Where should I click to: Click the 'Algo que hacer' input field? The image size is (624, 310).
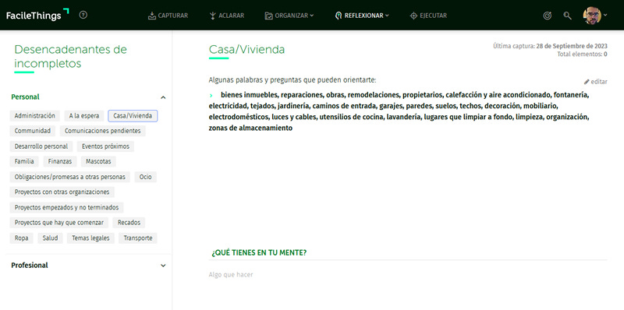tap(408, 275)
